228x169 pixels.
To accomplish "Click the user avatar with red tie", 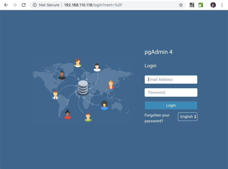I will coord(55,95).
